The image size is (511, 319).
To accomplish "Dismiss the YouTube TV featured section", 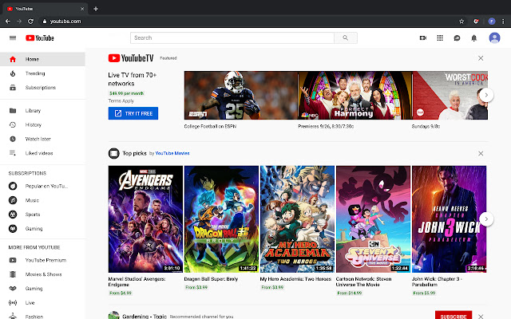I will [481, 58].
